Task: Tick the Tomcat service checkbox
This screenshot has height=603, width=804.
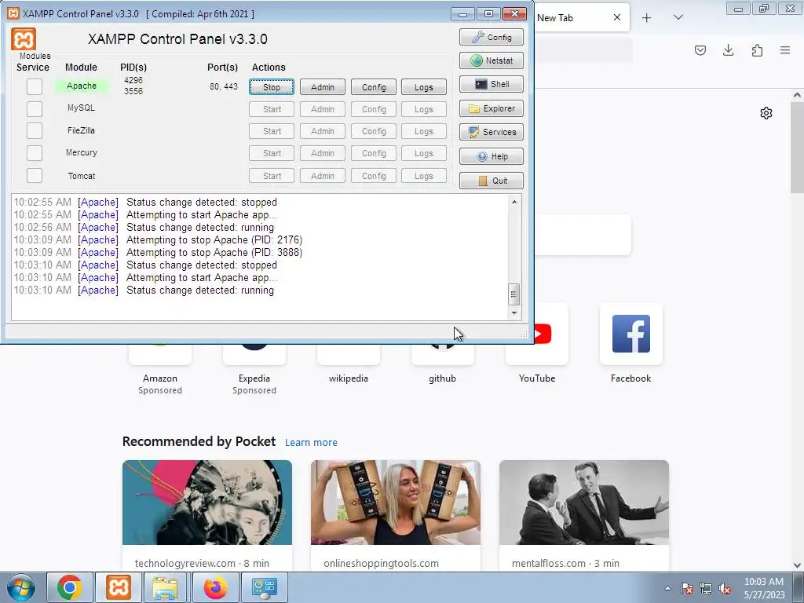Action: pyautogui.click(x=35, y=175)
